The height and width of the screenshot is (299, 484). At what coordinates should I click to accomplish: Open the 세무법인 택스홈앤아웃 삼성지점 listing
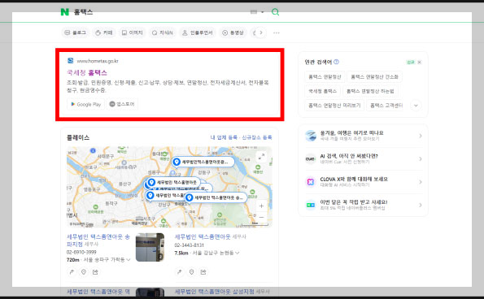click(x=215, y=292)
